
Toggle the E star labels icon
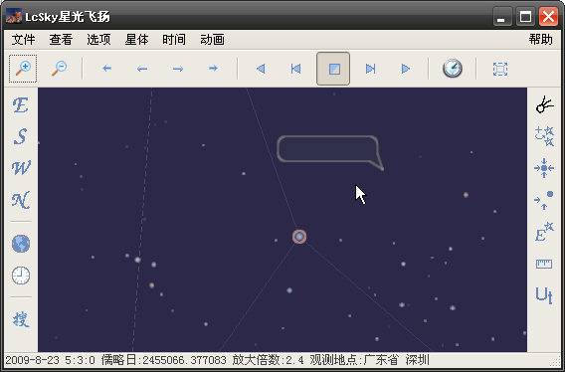click(544, 232)
